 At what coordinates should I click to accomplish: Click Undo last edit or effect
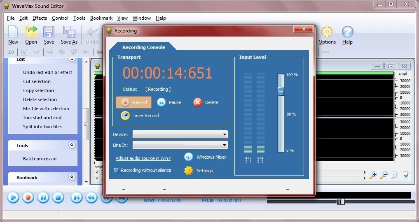click(47, 72)
